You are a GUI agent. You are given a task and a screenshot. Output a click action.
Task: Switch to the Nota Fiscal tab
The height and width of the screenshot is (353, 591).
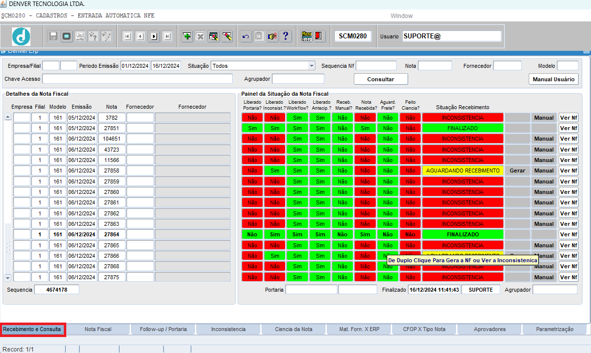(x=98, y=329)
